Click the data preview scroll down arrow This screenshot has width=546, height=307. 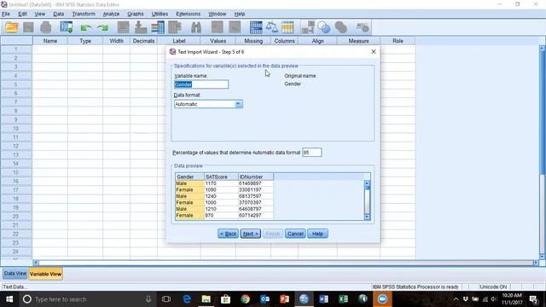[367, 217]
